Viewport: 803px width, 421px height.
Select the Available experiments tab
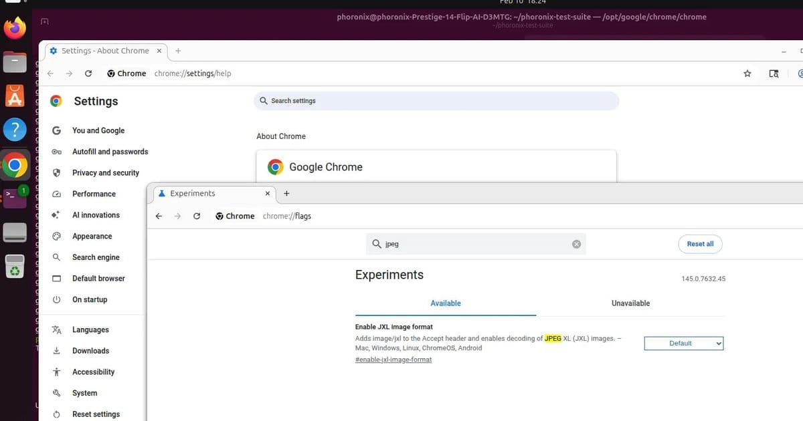(x=446, y=303)
